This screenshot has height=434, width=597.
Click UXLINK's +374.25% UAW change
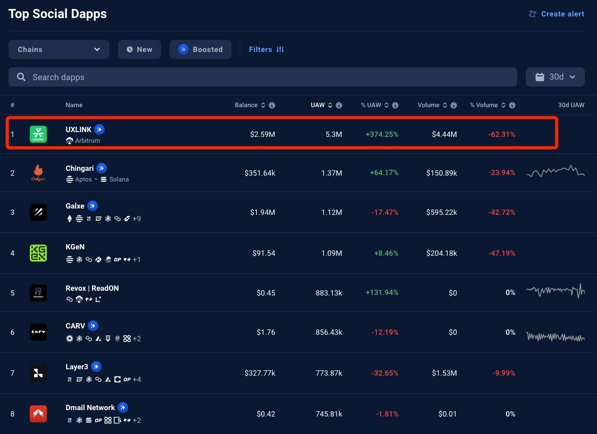[382, 134]
